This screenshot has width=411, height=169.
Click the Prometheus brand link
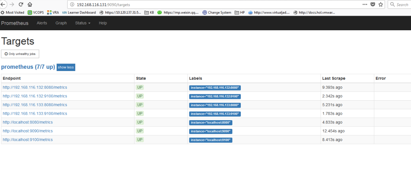click(15, 23)
